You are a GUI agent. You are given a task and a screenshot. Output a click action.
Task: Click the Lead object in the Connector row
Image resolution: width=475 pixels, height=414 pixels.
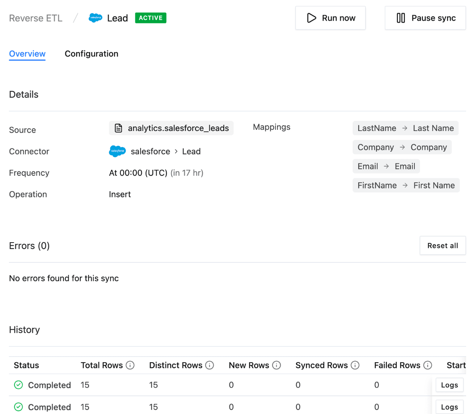click(x=191, y=151)
